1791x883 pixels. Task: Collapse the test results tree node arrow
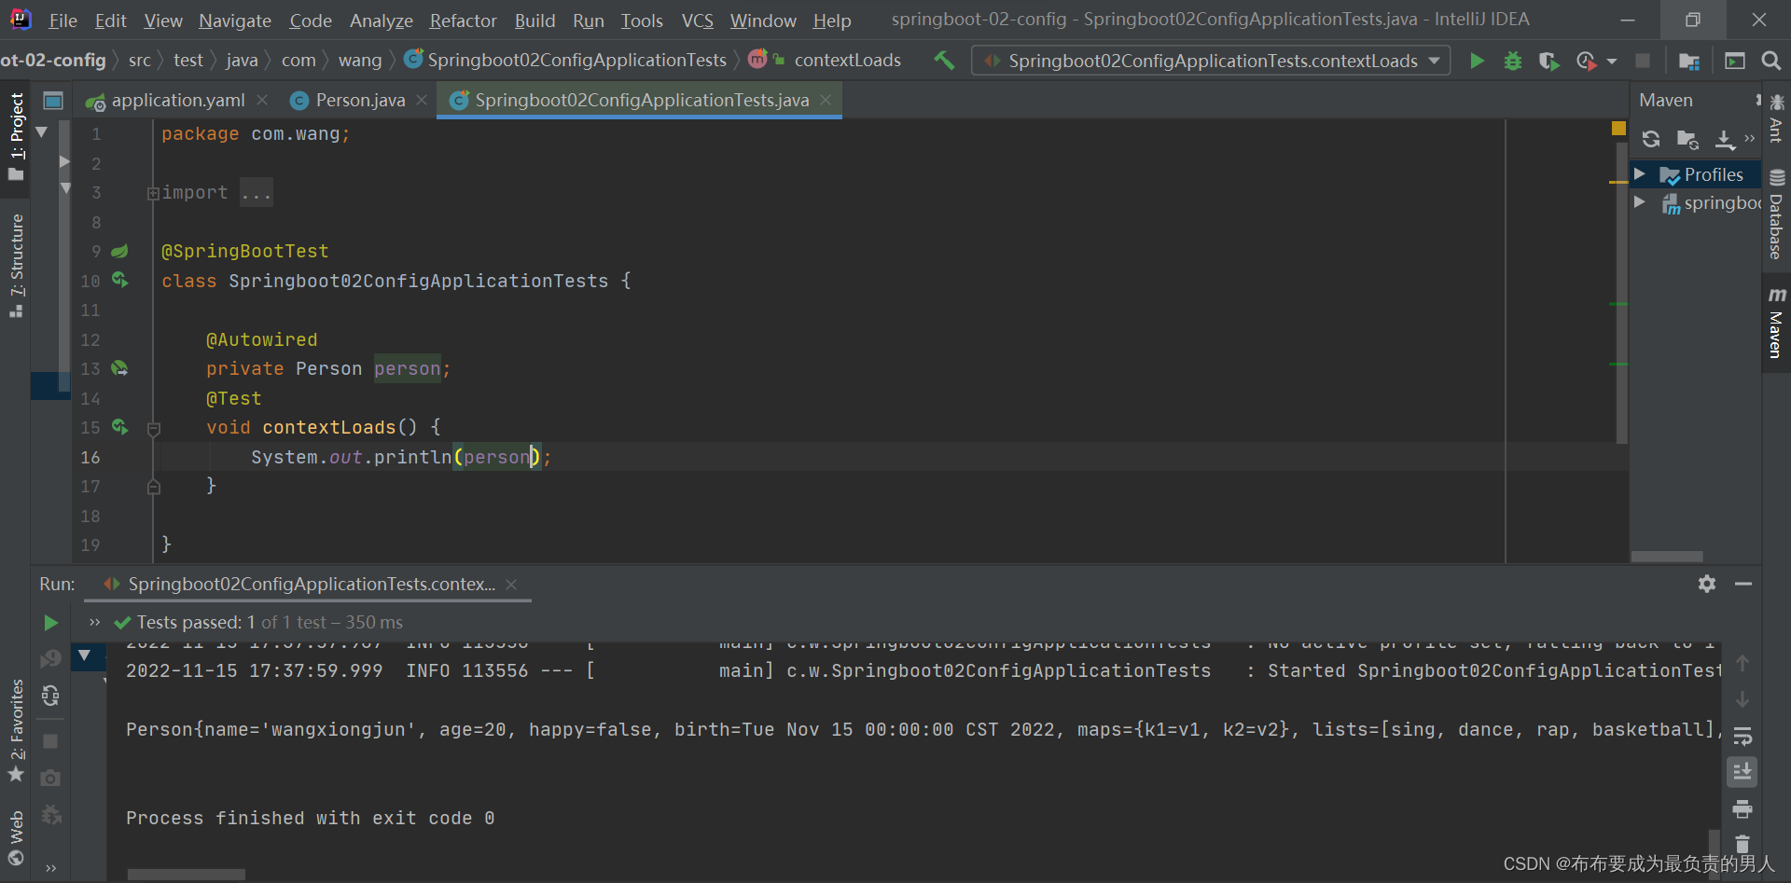point(84,655)
